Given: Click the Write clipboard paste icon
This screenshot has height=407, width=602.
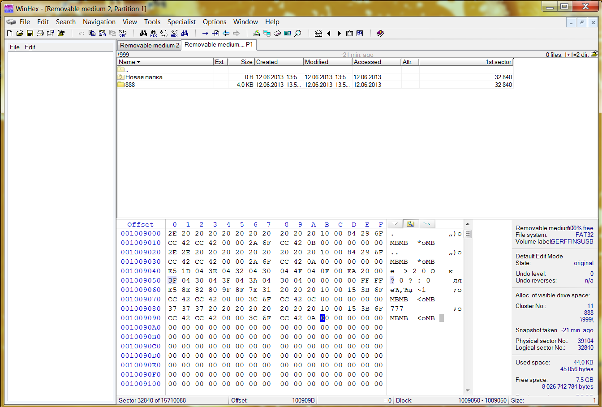Looking at the screenshot, I should click(102, 33).
